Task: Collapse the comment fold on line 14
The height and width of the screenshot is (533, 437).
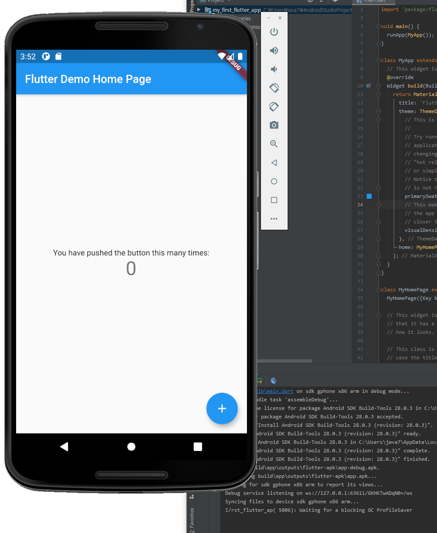Action: (378, 120)
